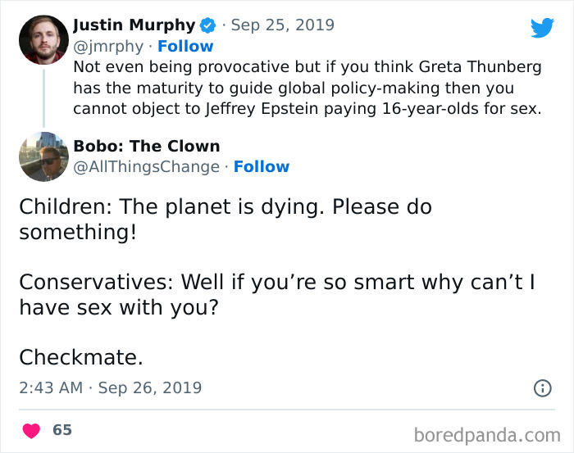Screen dimensions: 574x453
Task: Open Bobo: The Clown's avatar
Action: pos(43,156)
